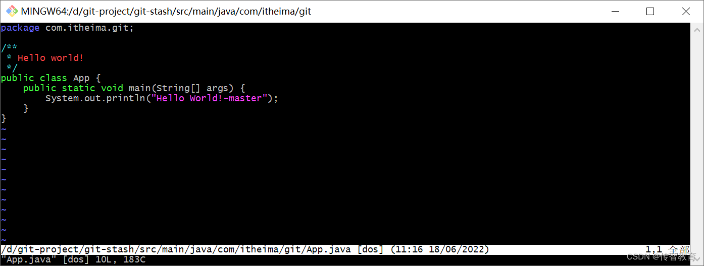Image resolution: width=704 pixels, height=266 pixels.
Task: Maximize the MINGW64 terminal window
Action: pyautogui.click(x=650, y=11)
